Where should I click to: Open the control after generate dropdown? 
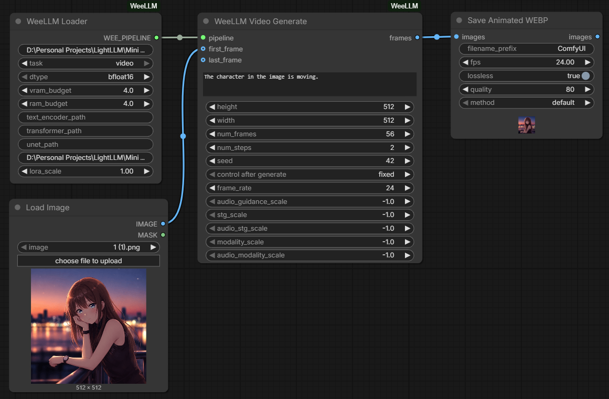coord(309,174)
